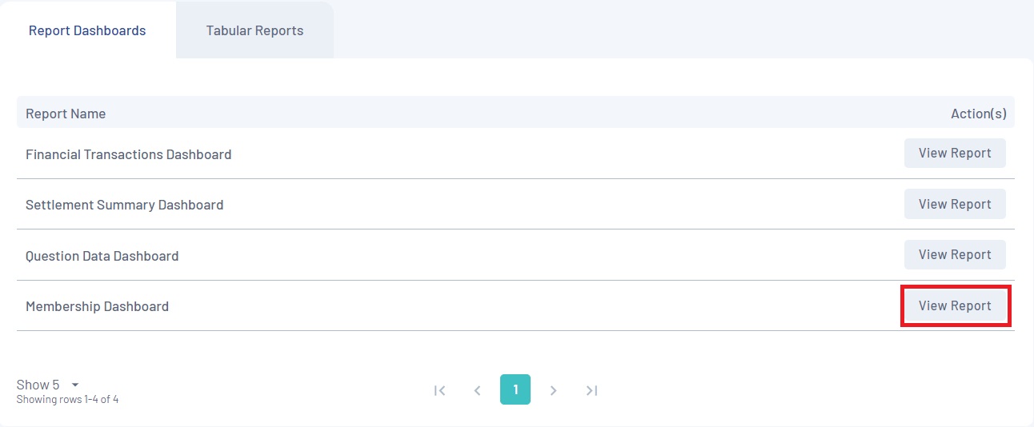The image size is (1034, 427).
Task: Click the caret arrow beside Show 5
Action: click(74, 385)
